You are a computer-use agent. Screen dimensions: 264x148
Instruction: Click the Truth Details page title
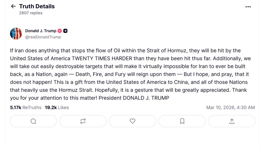point(37,6)
